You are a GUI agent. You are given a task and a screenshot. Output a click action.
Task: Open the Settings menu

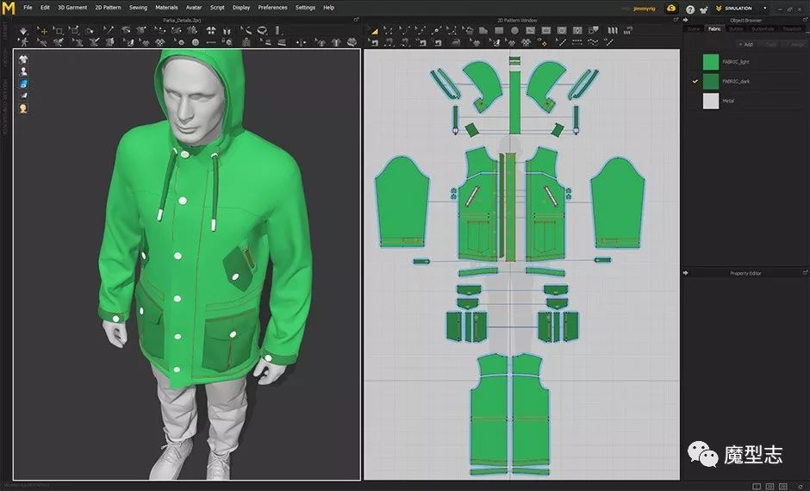coord(305,8)
